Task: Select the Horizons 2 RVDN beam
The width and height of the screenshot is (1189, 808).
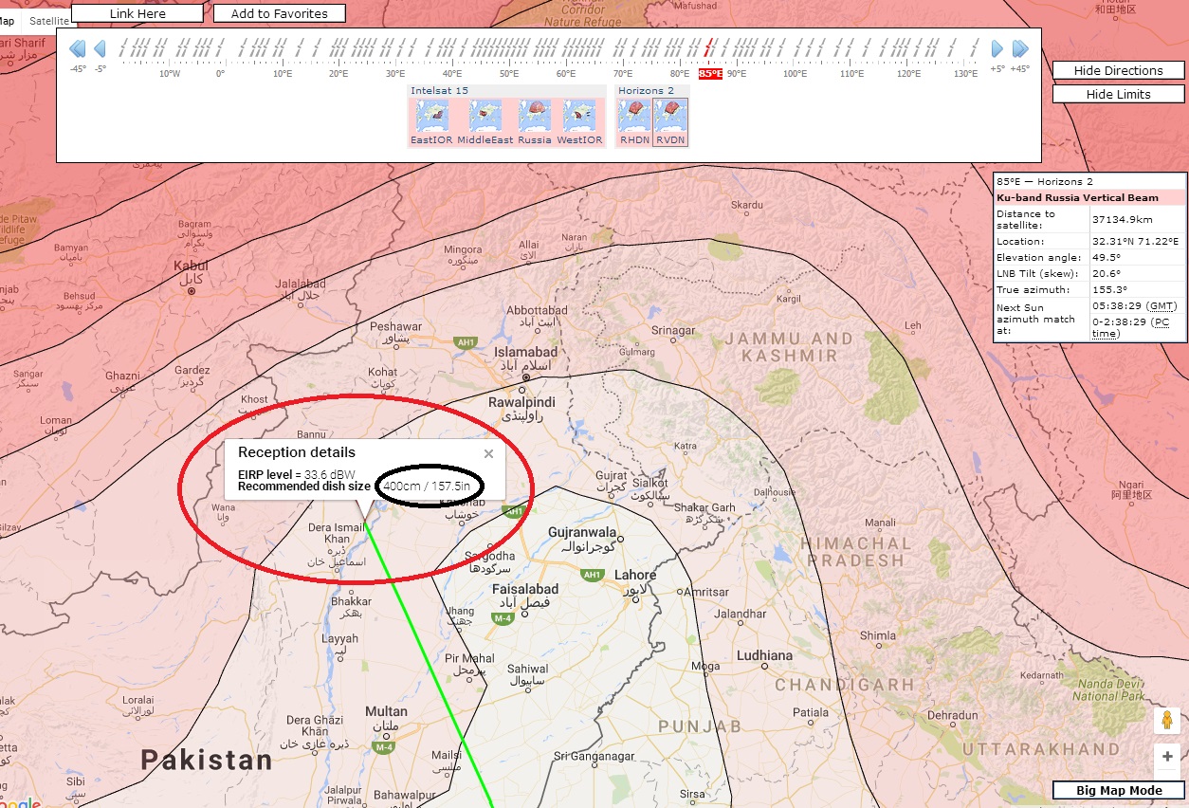Action: (x=670, y=117)
